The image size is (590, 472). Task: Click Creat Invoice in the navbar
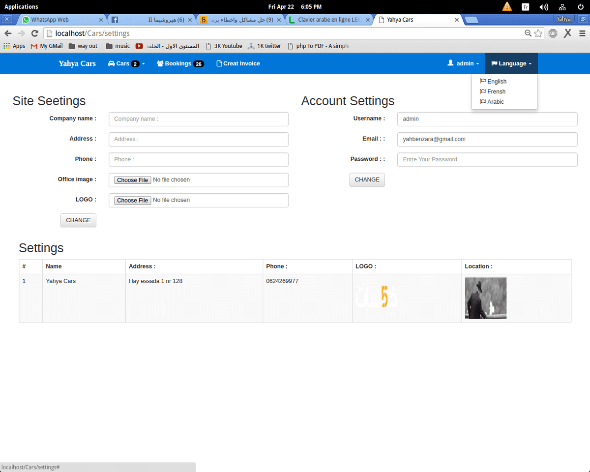[238, 63]
